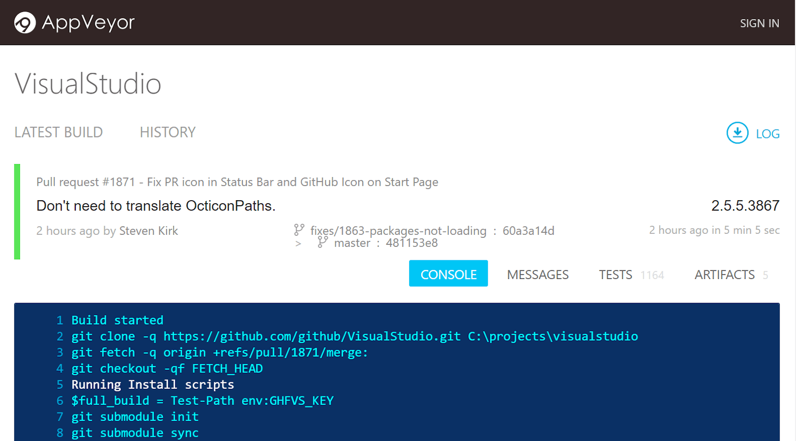Click the branch icon beside fixes/1863-packages-not-loading
Viewport: 796px width, 441px height.
pos(299,230)
